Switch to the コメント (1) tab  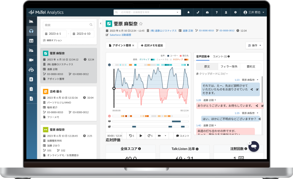click(x=221, y=56)
